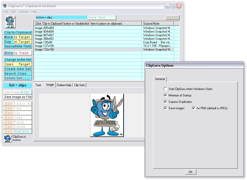Click the Create New Set button
The width and height of the screenshot is (247, 180).
18,69
